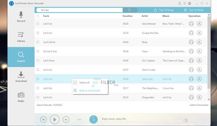The height and width of the screenshot is (126, 217).
Task: Listen to Idina Menzel's Let It Go
Action: click(x=191, y=24)
